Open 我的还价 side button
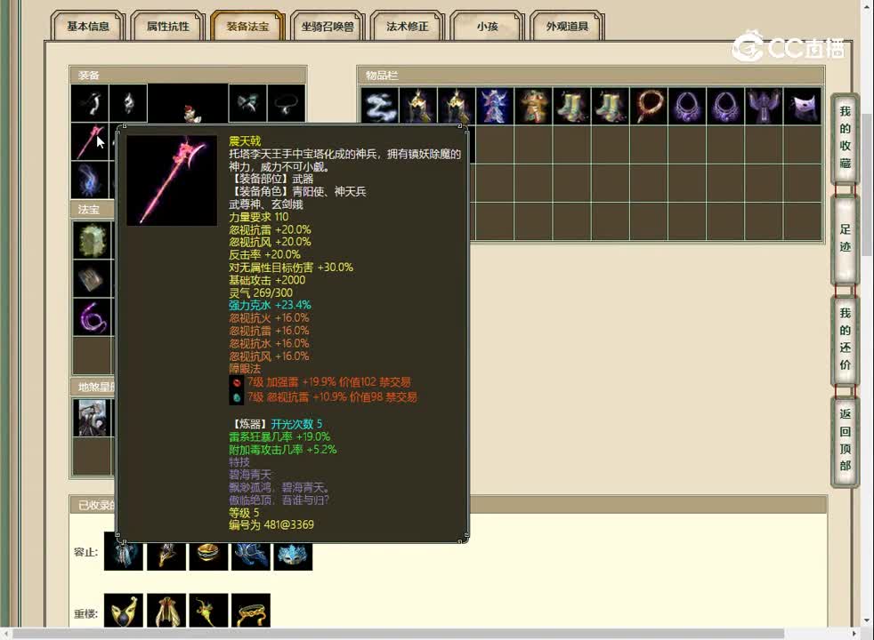Image resolution: width=874 pixels, height=640 pixels. (x=845, y=339)
